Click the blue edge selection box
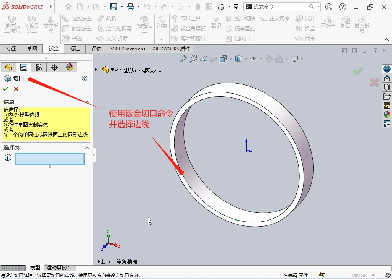Screen dimensions: 392x279 click(x=49, y=159)
